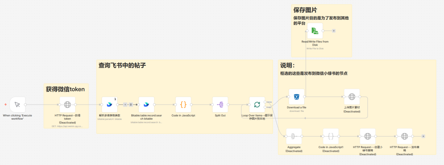Click the 'Execute workflow' manual trigger node

click(17, 105)
